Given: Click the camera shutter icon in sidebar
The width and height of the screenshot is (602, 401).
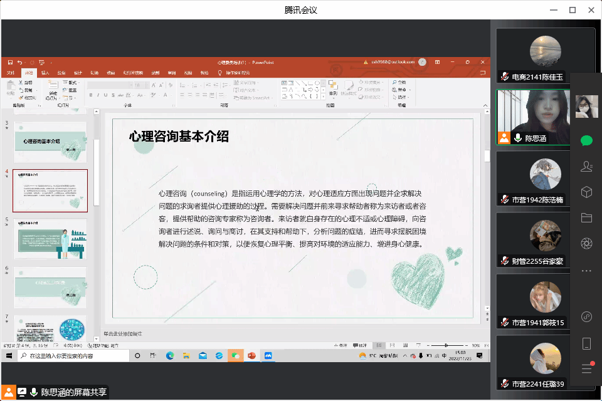Looking at the screenshot, I should 586,244.
